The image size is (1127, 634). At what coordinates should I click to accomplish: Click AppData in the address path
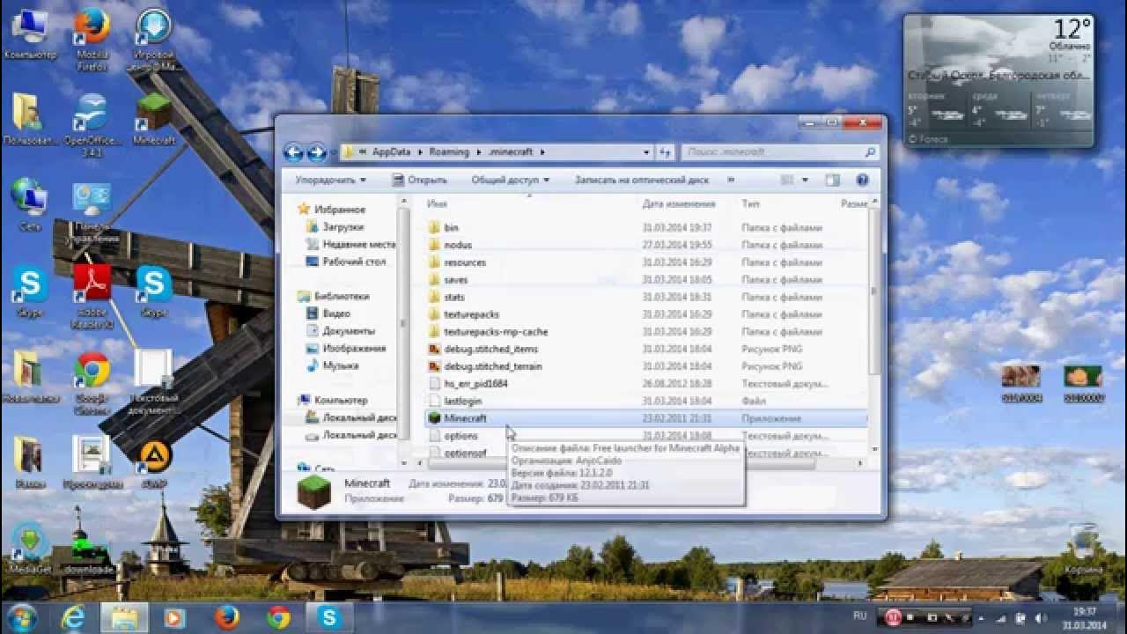coord(392,152)
